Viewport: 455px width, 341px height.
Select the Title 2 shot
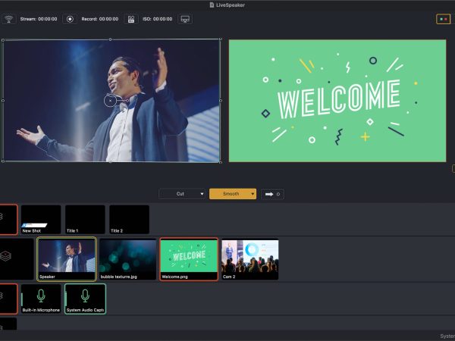pos(129,220)
